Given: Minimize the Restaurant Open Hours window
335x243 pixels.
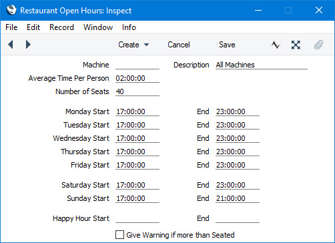Looking at the screenshot, I should [x=258, y=10].
